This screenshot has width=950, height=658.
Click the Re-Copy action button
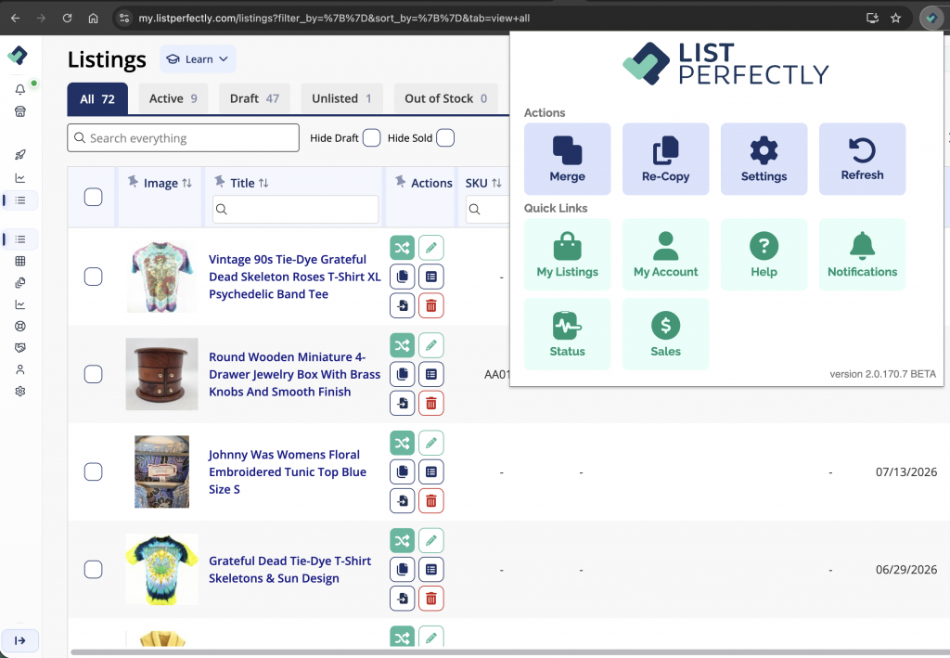click(x=665, y=159)
